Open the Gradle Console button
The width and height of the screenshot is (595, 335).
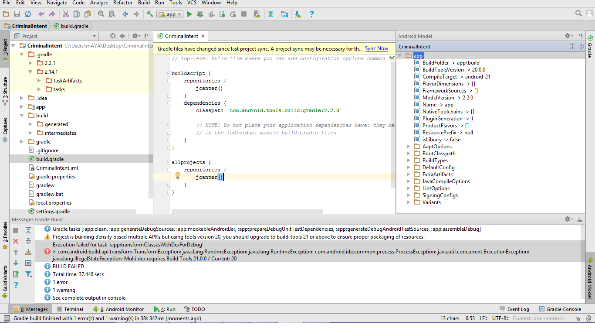coord(560,309)
